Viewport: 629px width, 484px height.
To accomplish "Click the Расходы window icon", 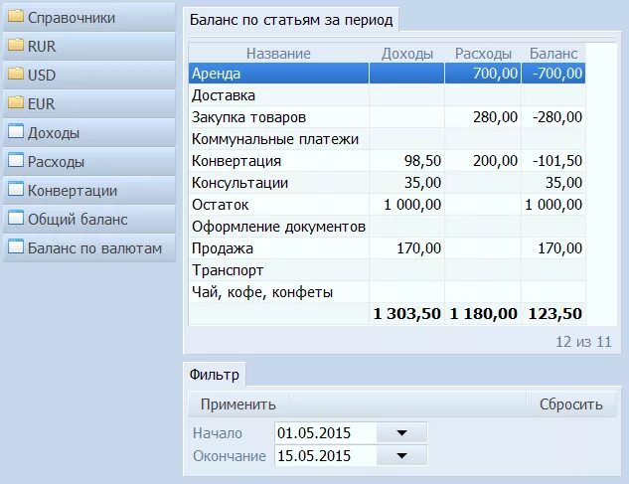I will (x=16, y=161).
